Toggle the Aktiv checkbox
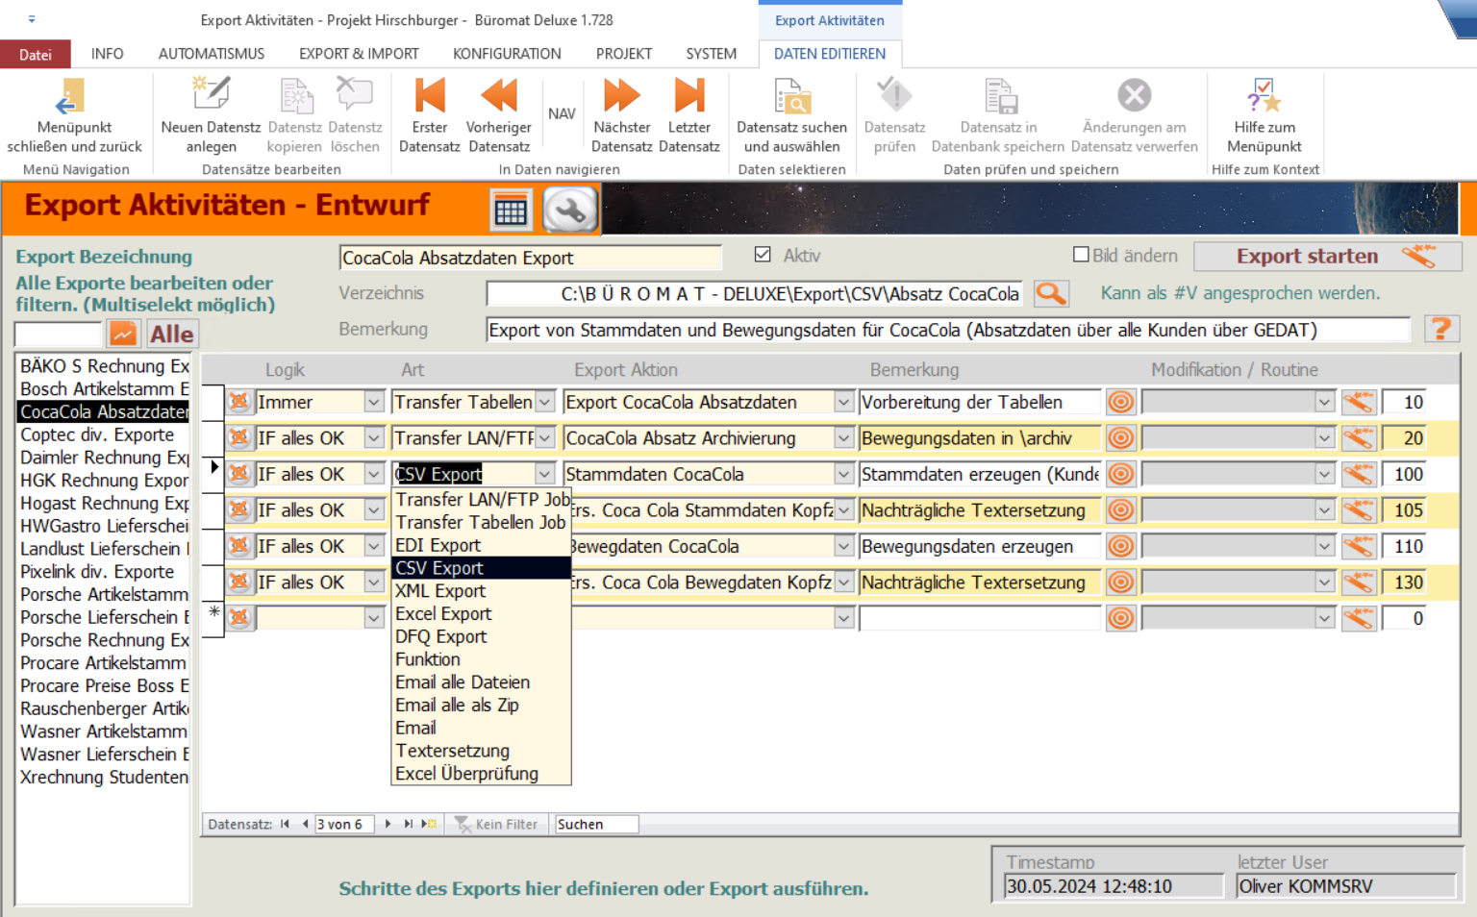The width and height of the screenshot is (1477, 917). click(764, 255)
